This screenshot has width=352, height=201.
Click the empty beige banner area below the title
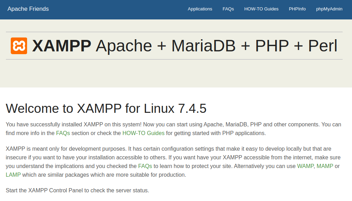(x=176, y=74)
